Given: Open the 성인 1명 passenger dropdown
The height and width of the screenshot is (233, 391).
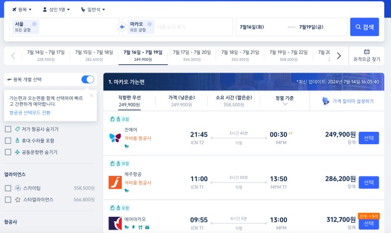Looking at the screenshot, I should (x=56, y=9).
